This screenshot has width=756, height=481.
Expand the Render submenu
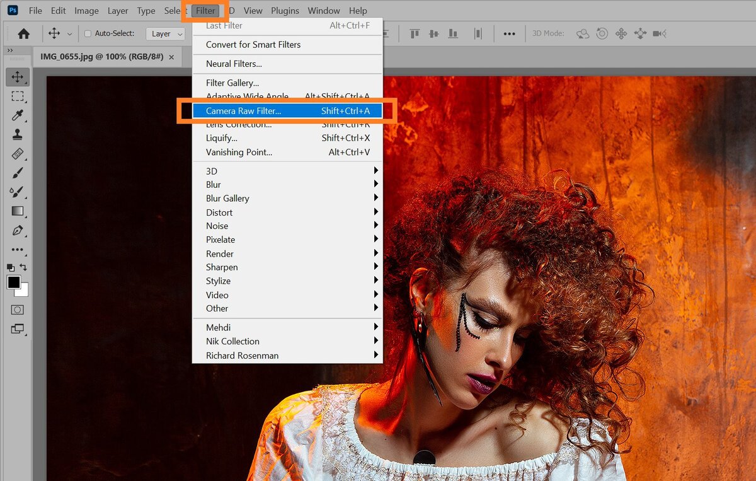pos(287,253)
